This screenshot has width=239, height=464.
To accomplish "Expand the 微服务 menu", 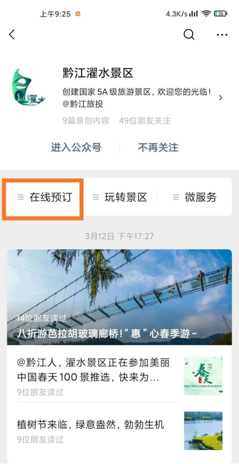I will click(x=195, y=197).
